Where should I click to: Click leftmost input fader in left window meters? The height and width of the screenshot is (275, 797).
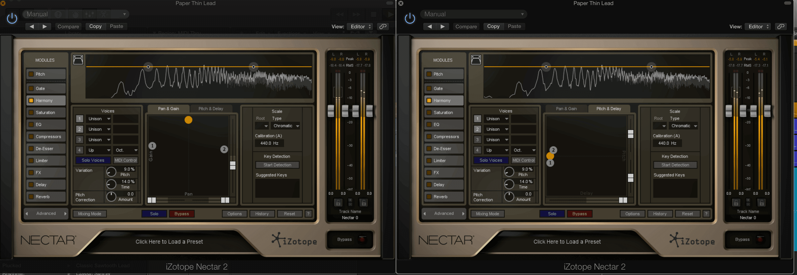tap(331, 111)
